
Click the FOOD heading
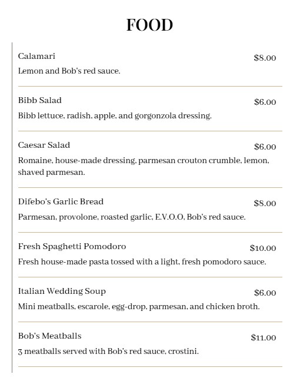(x=149, y=25)
